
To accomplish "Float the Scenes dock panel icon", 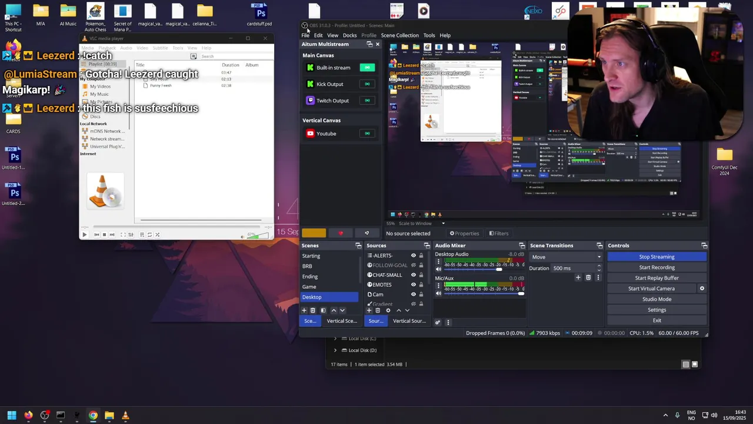I will click(358, 246).
